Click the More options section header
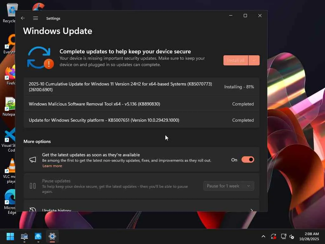This screenshot has width=325, height=244. (x=37, y=141)
